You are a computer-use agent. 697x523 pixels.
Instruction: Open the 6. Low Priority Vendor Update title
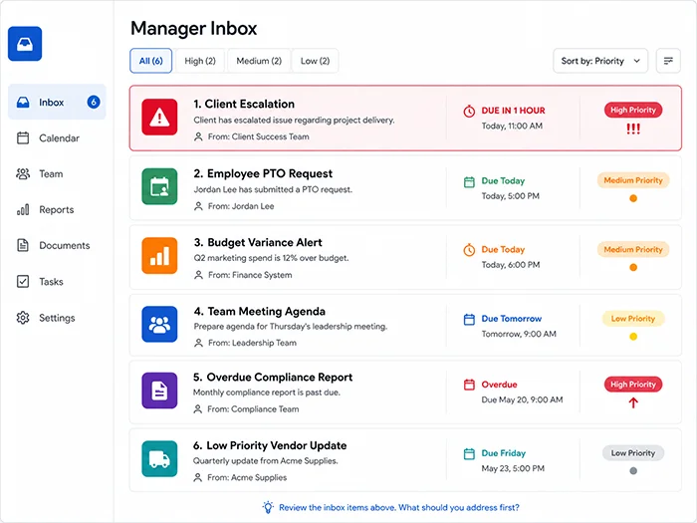coord(270,445)
